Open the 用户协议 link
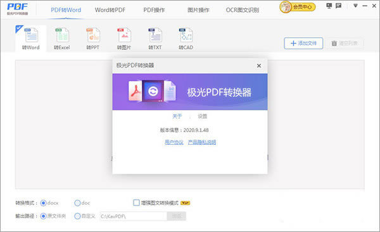The height and width of the screenshot is (232, 380). pyautogui.click(x=174, y=142)
